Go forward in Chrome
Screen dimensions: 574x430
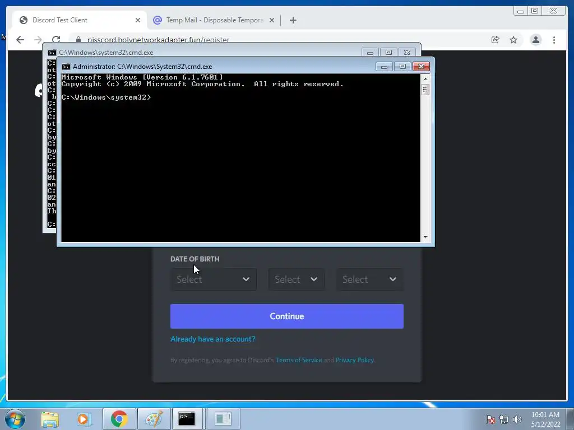(38, 40)
